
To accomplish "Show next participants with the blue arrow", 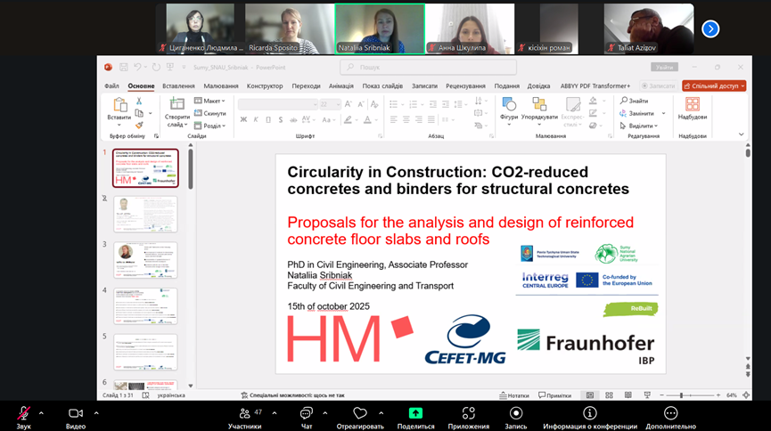I will point(710,28).
